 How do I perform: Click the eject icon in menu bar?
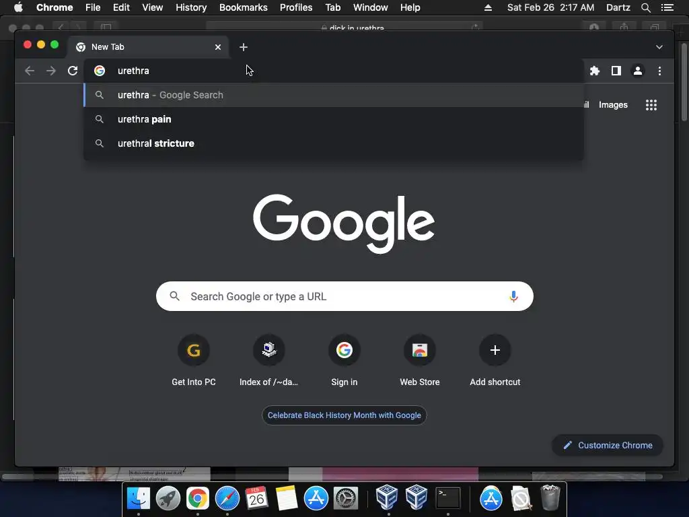pyautogui.click(x=488, y=7)
